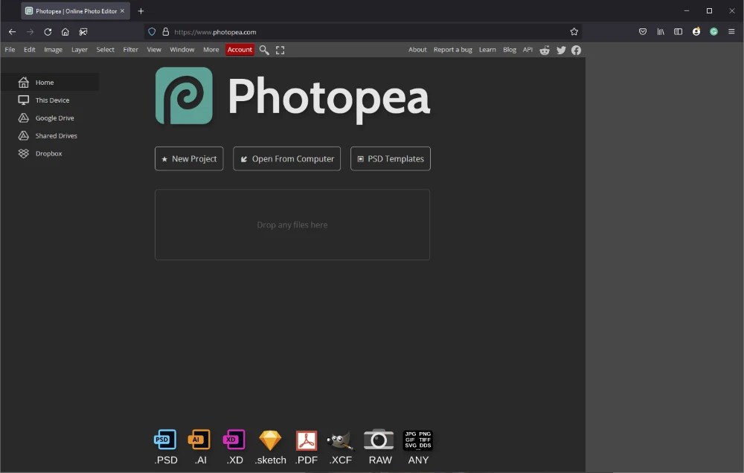This screenshot has width=744, height=473.
Task: Select Shared Drives in the sidebar
Action: (x=49, y=135)
